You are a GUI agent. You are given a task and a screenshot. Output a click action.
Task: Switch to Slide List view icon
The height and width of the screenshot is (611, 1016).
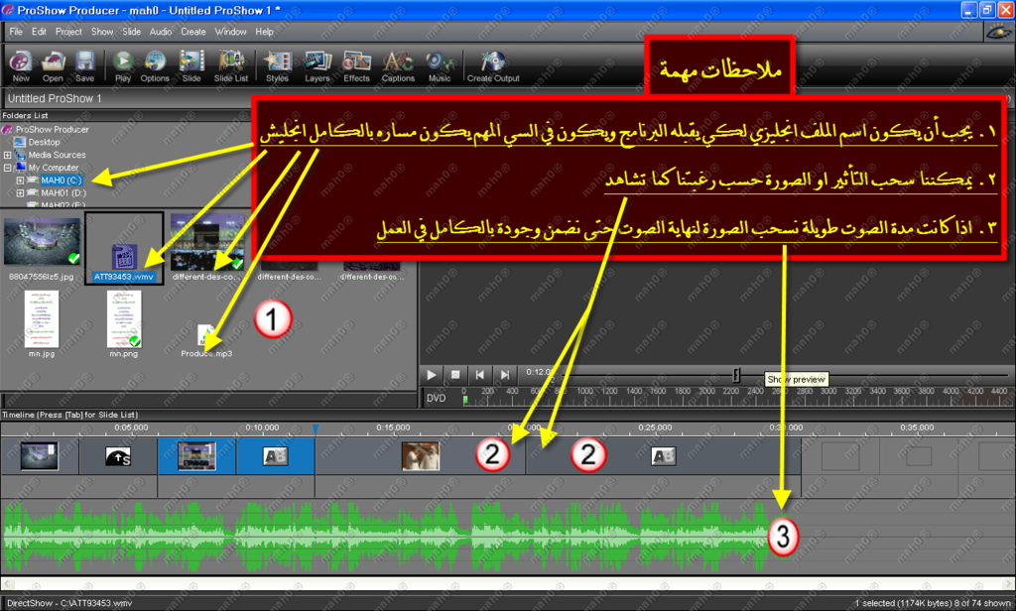(x=230, y=61)
